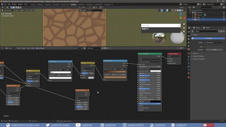Open the World properties tab icon
This screenshot has width=226, height=127.
click(x=189, y=49)
